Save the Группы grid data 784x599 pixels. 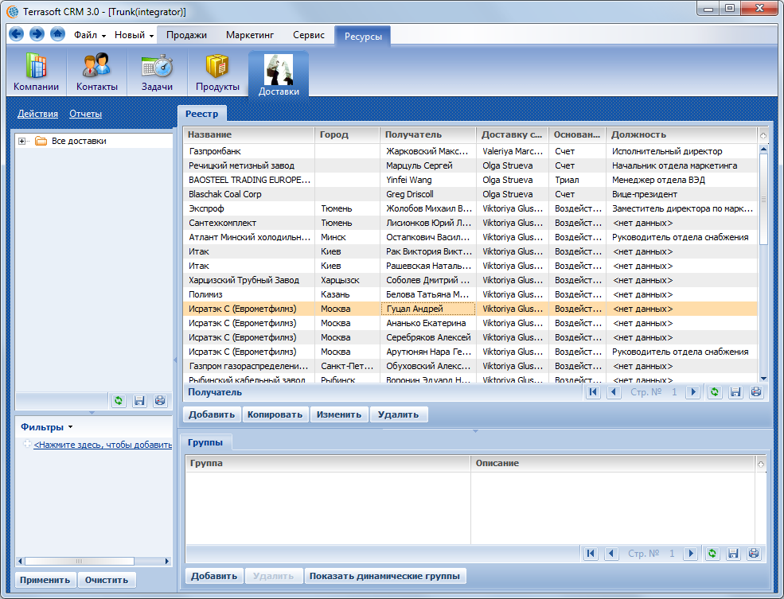click(x=733, y=553)
